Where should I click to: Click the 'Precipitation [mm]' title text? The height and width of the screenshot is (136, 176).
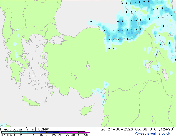point(18,129)
